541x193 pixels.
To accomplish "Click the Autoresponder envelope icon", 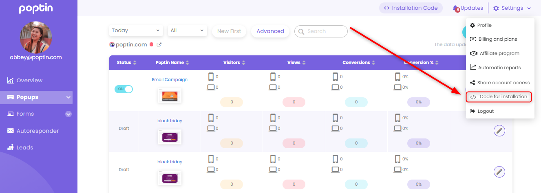I will coord(11,131).
